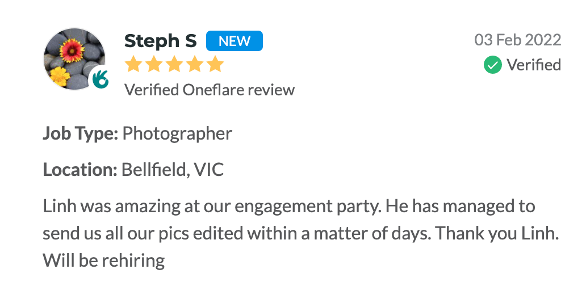
Task: Click the Verified label beside the checkmark
Action: (534, 65)
